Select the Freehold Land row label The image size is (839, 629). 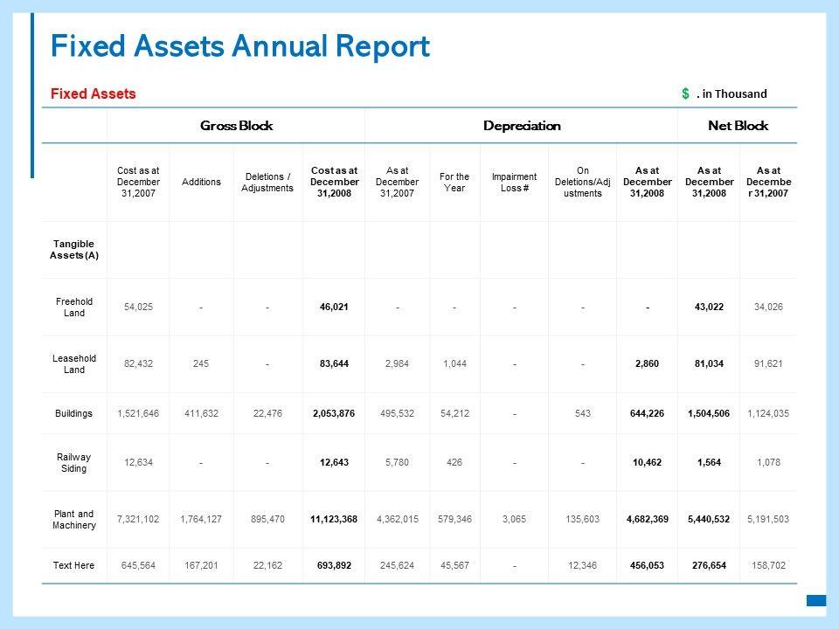pyautogui.click(x=73, y=307)
